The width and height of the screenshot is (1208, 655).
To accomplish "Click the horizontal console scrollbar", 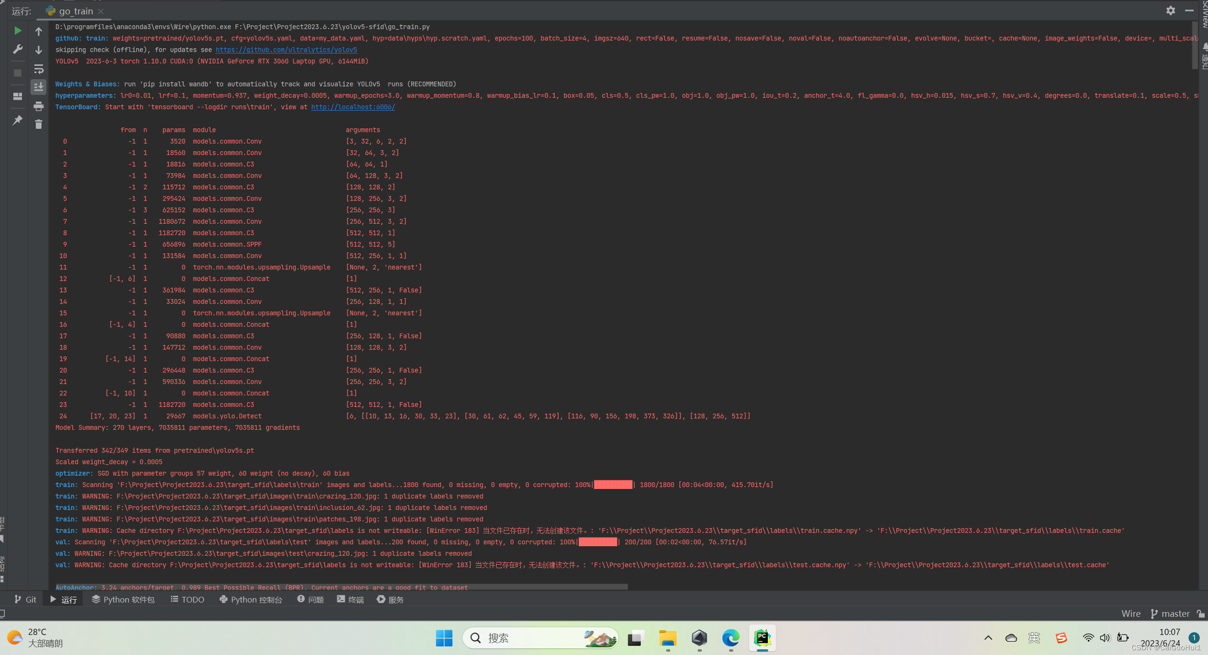I will click(x=334, y=588).
